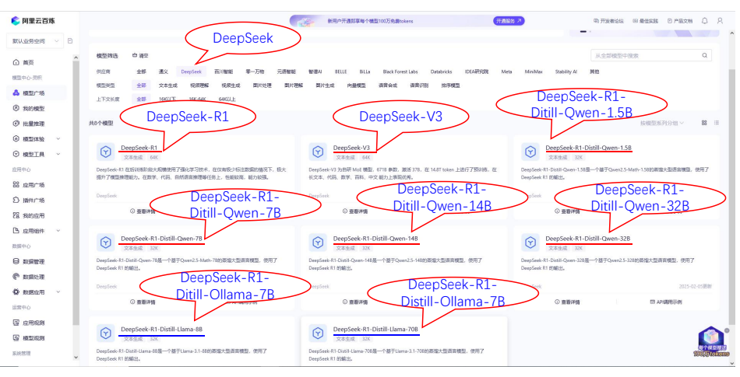Click the 从全部模型中搜索 search field
The height and width of the screenshot is (377, 740).
point(650,55)
